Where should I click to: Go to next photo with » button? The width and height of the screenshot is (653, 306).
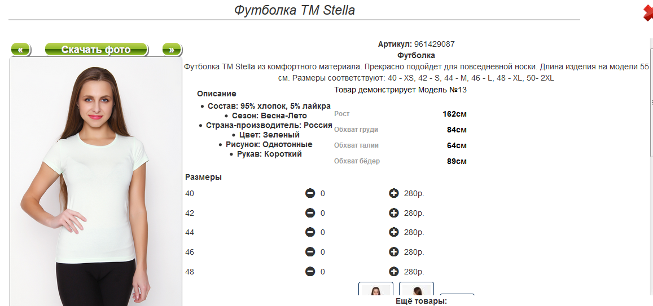172,50
